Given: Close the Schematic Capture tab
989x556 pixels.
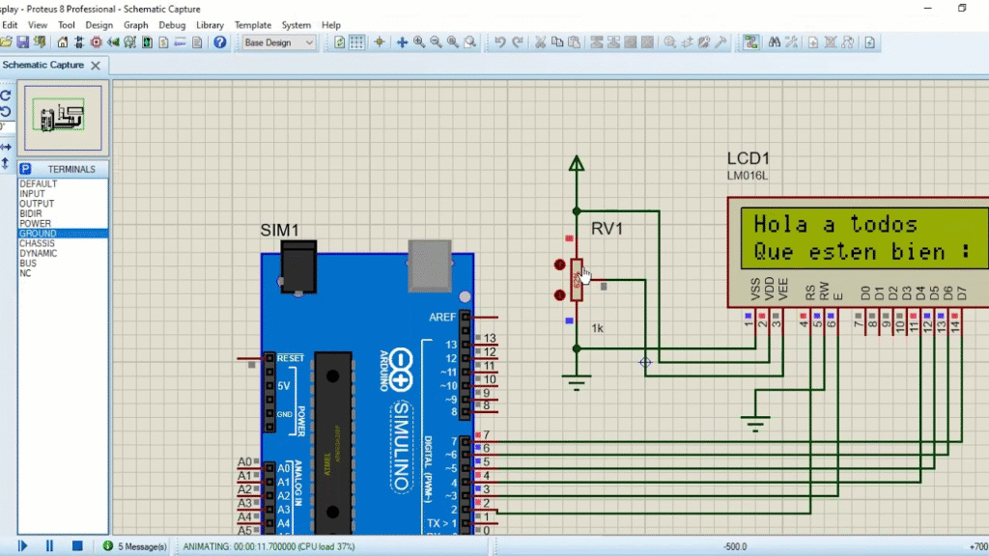Looking at the screenshot, I should (96, 65).
